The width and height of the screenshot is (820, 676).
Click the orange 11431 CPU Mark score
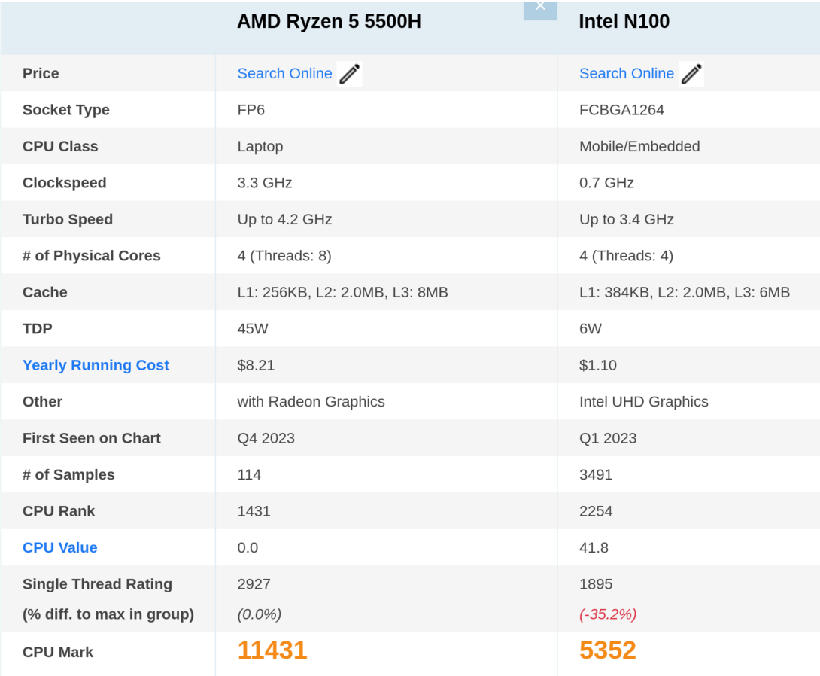(272, 650)
